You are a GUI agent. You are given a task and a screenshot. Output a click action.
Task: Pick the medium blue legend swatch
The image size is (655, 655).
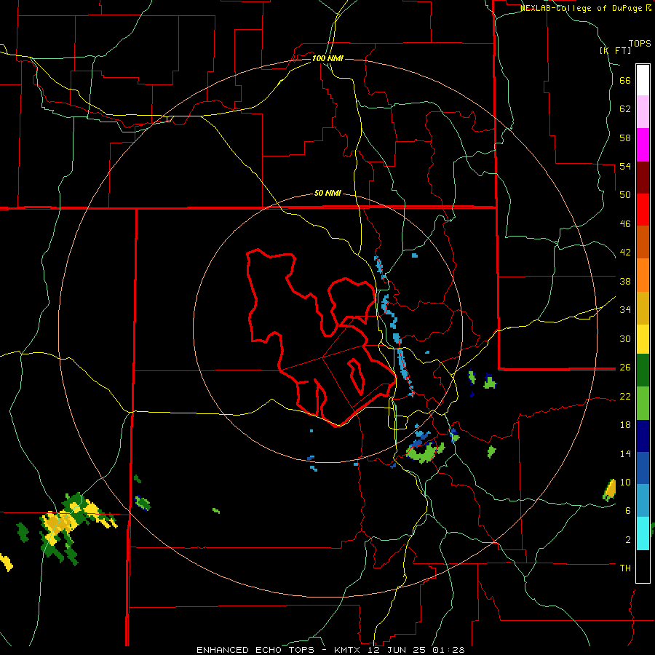[x=643, y=468]
